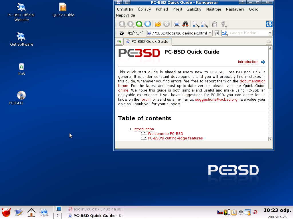Zoom in with the magnifier plus icon
Image resolution: width=293 pixels, height=219 pixels.
coord(196,24)
